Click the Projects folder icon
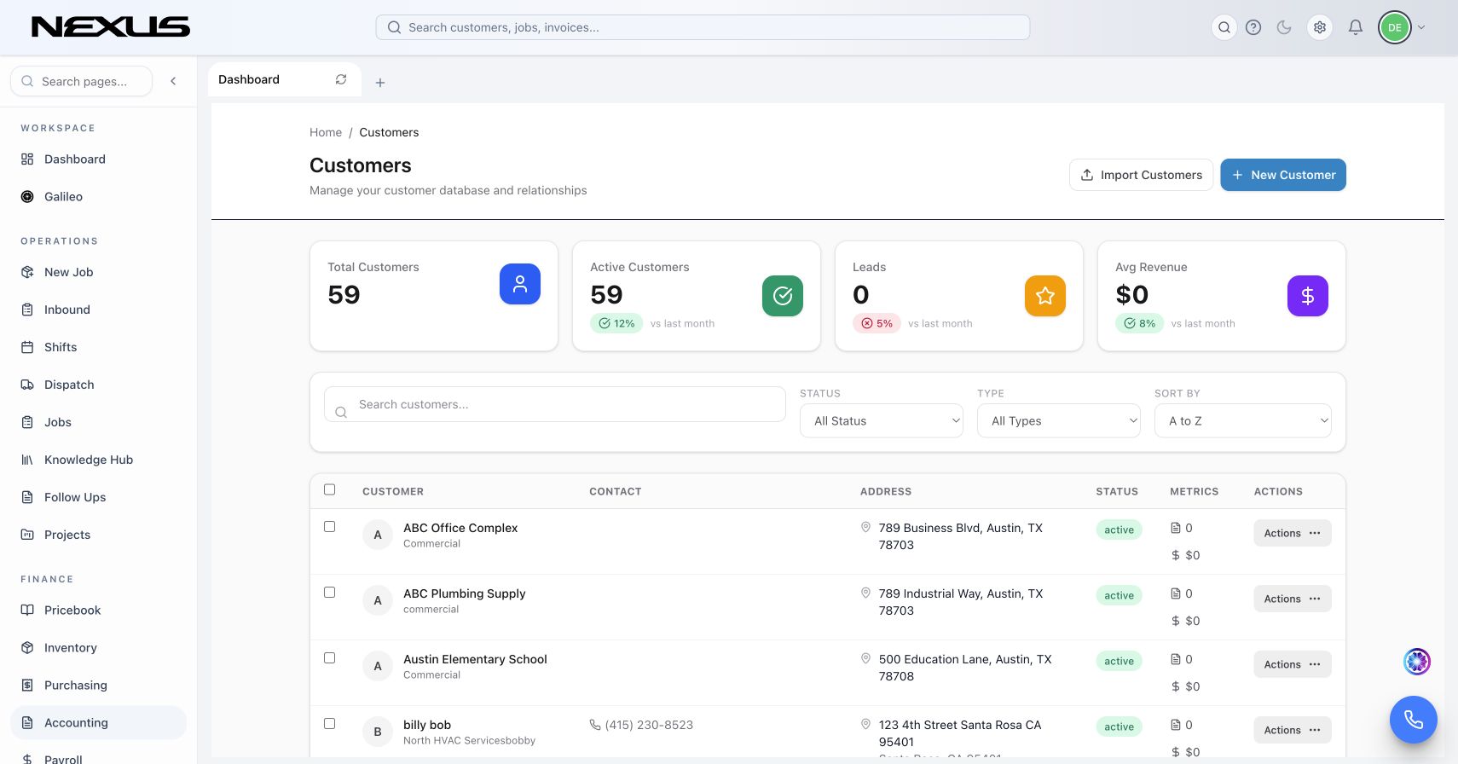Screen dimensions: 1458x764 click(27, 535)
